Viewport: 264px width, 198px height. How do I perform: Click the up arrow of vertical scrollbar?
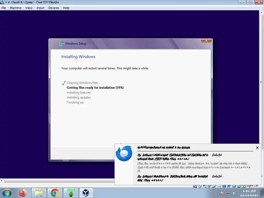[261, 13]
